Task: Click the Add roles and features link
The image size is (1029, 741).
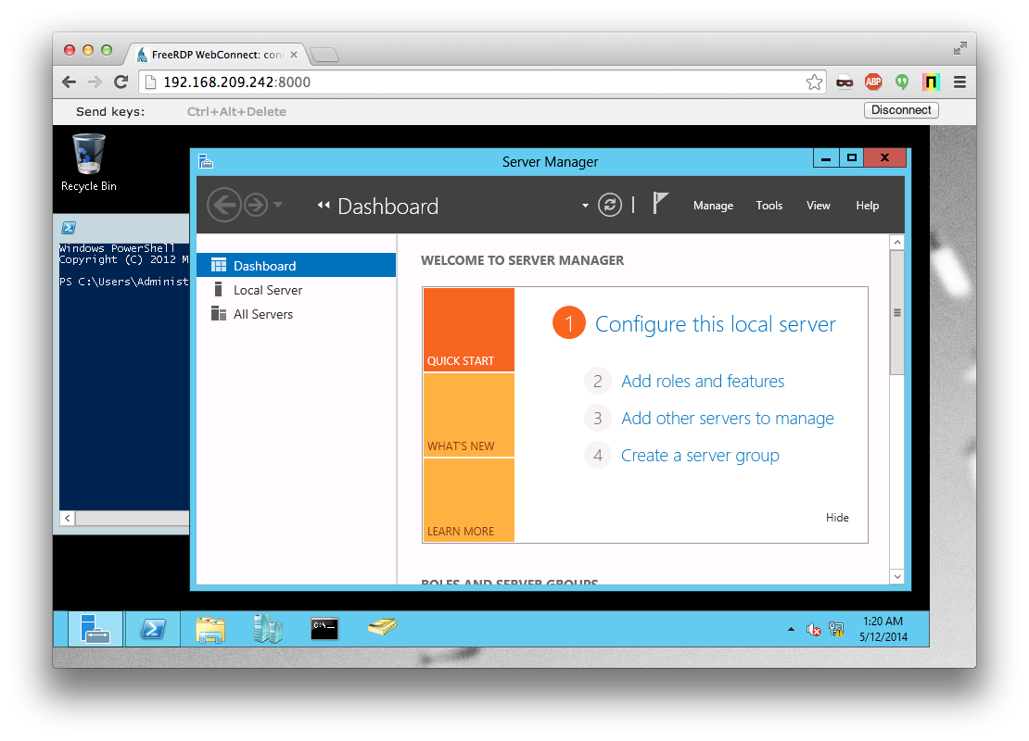Action: (702, 381)
